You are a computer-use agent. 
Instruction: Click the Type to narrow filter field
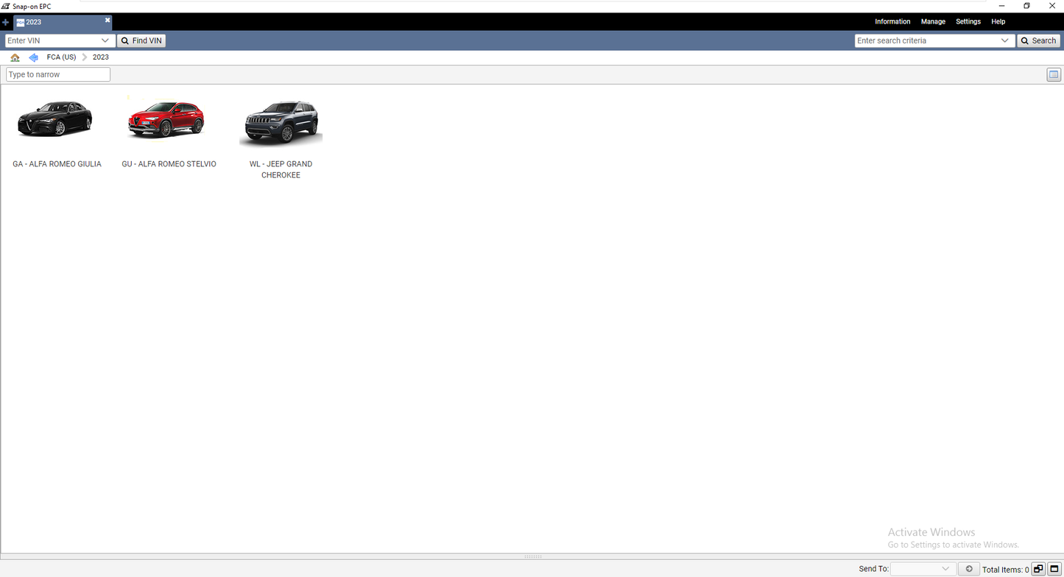click(58, 74)
